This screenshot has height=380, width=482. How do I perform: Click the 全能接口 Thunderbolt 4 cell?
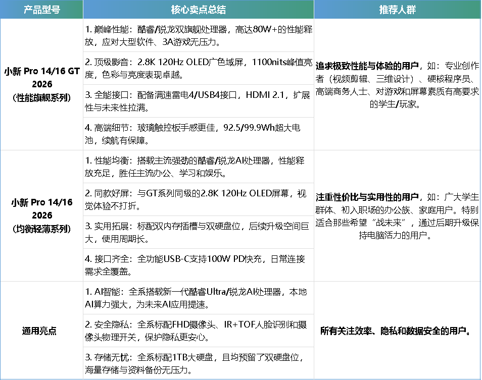(x=198, y=101)
